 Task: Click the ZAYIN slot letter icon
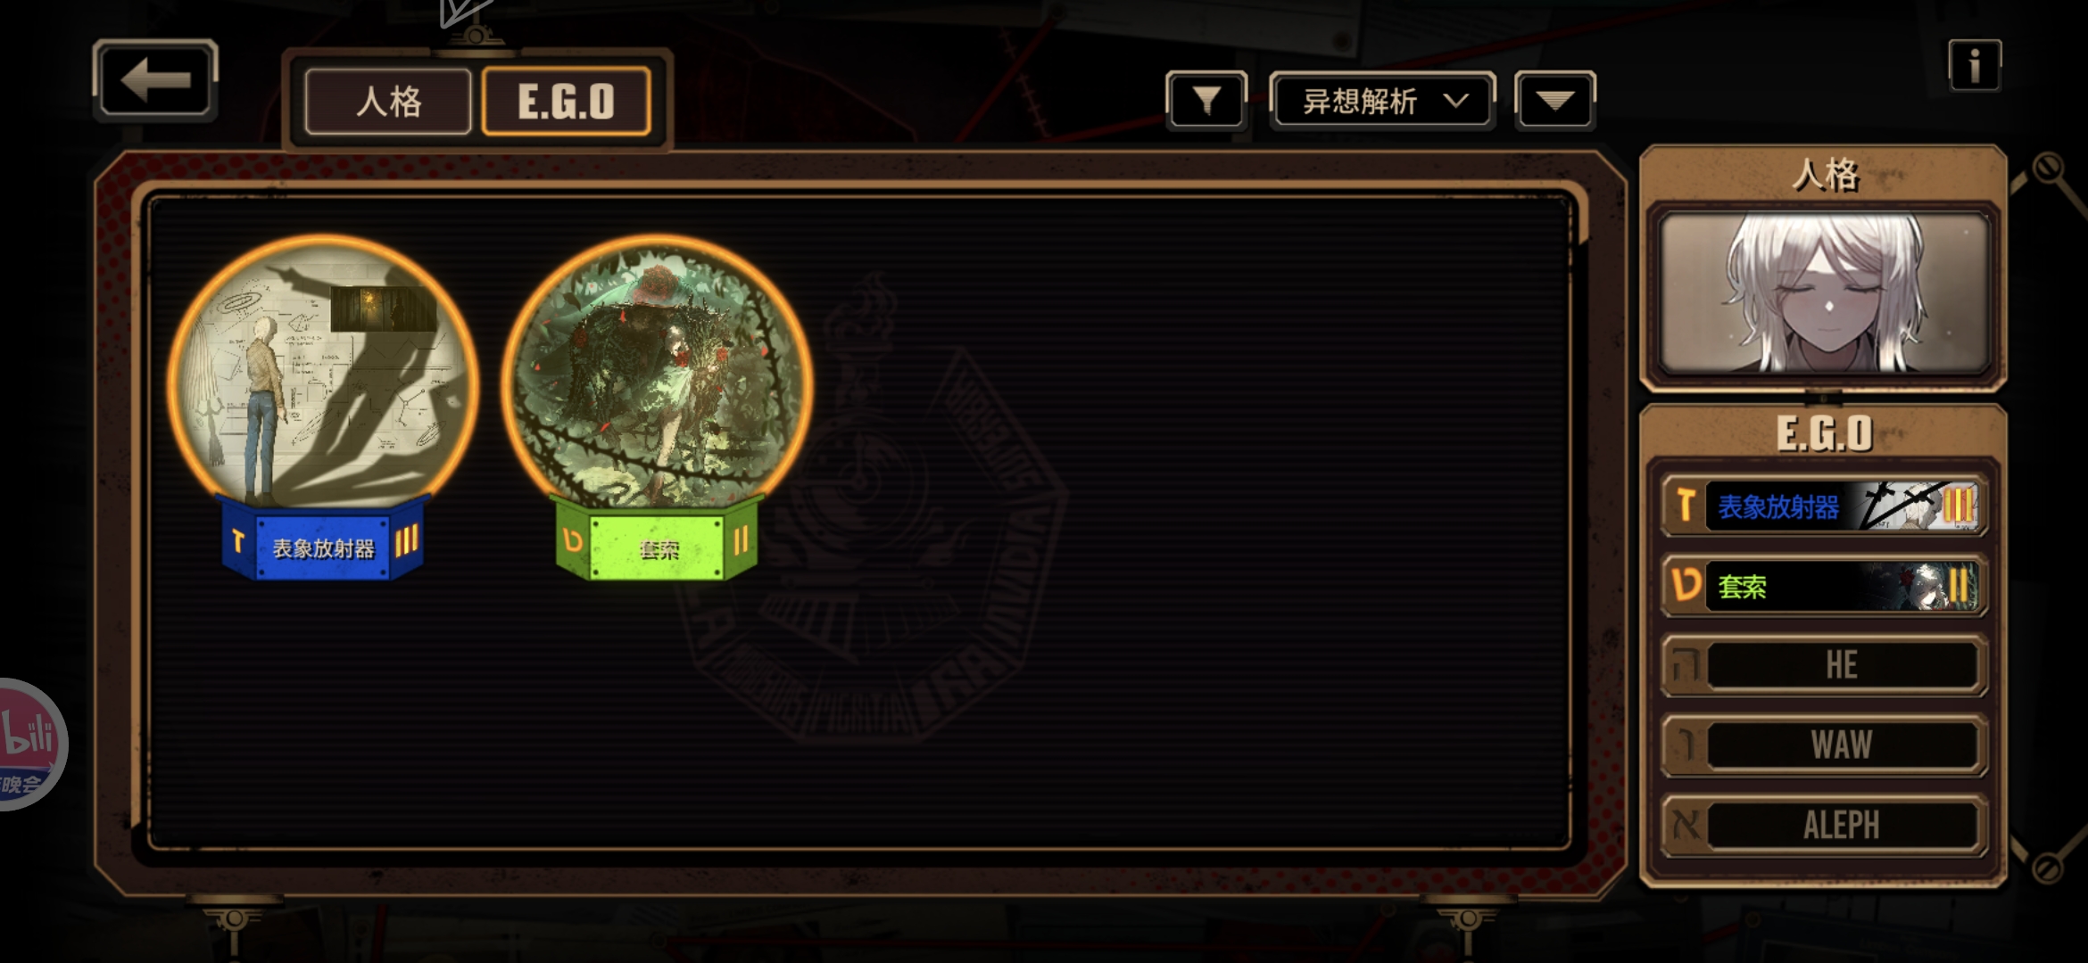coord(1685,506)
